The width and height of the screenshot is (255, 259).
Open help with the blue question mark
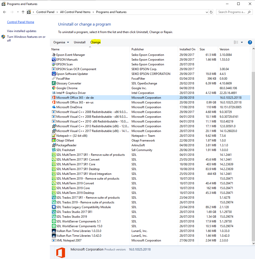(250, 42)
